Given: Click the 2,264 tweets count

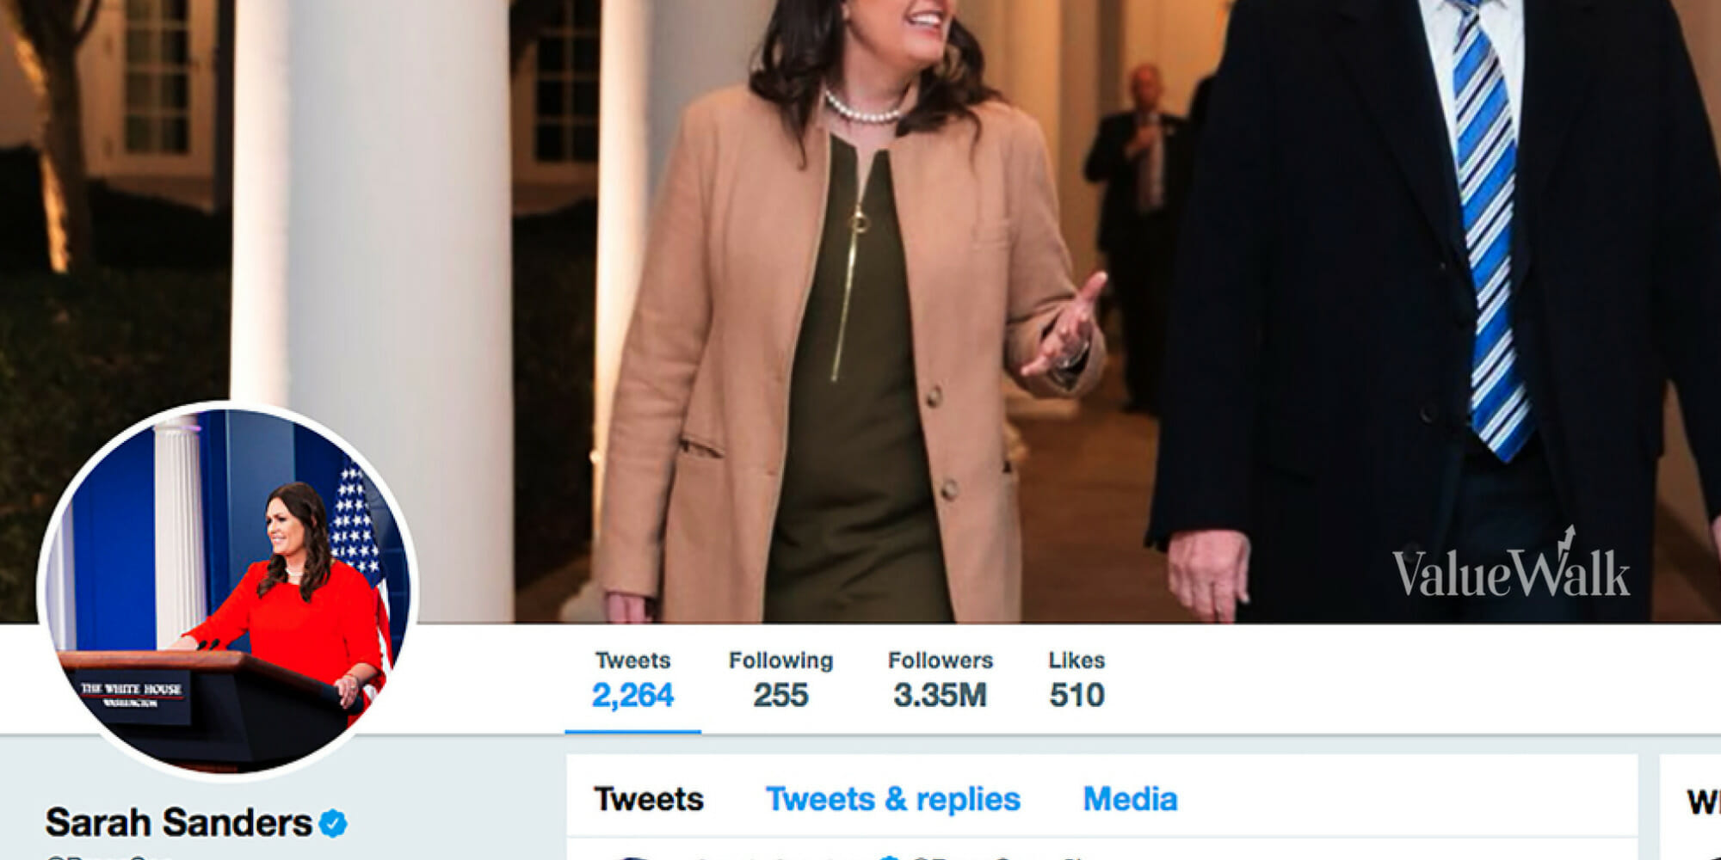Looking at the screenshot, I should pos(632,695).
